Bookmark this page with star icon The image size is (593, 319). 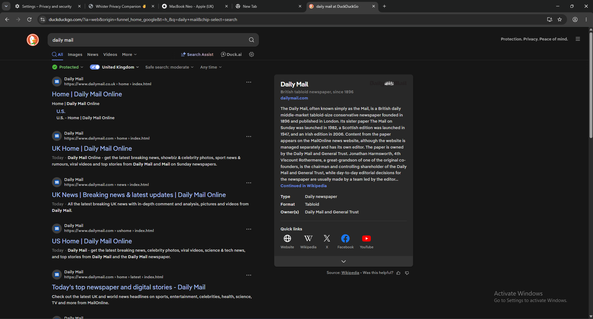[x=560, y=19]
